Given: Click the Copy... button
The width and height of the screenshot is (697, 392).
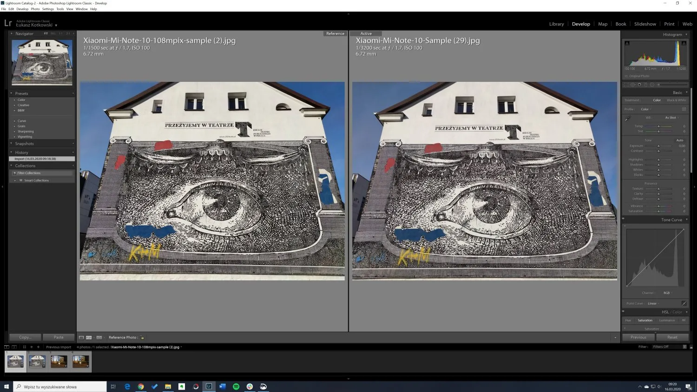Looking at the screenshot, I should click(x=26, y=337).
